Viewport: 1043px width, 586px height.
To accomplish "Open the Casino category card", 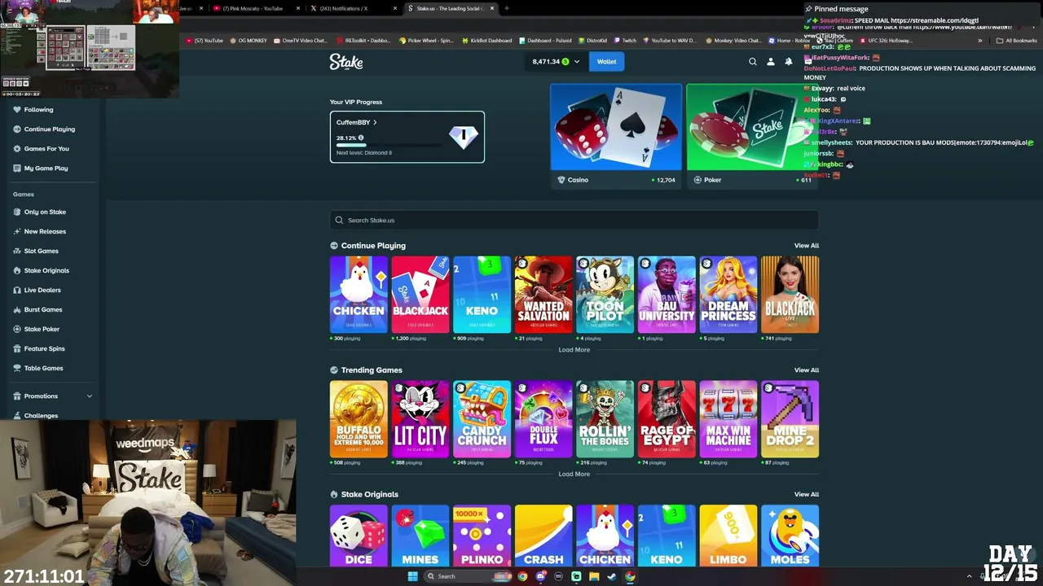I will click(616, 136).
